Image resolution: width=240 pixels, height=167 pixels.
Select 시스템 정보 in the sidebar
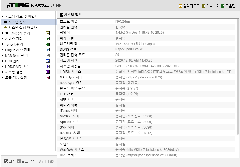[17, 22]
